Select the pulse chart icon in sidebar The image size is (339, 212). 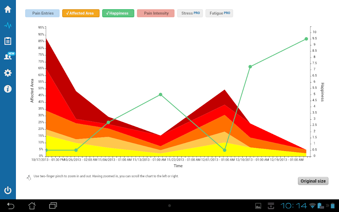coord(8,25)
